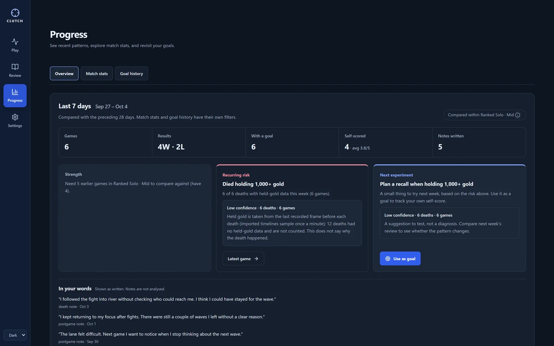Click the arrow icon on Latest game
Viewport: 554px width, 346px height.
(x=256, y=259)
